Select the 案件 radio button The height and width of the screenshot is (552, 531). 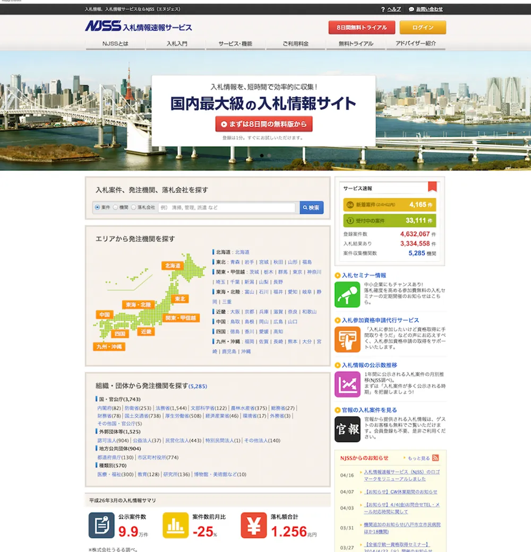pos(97,207)
